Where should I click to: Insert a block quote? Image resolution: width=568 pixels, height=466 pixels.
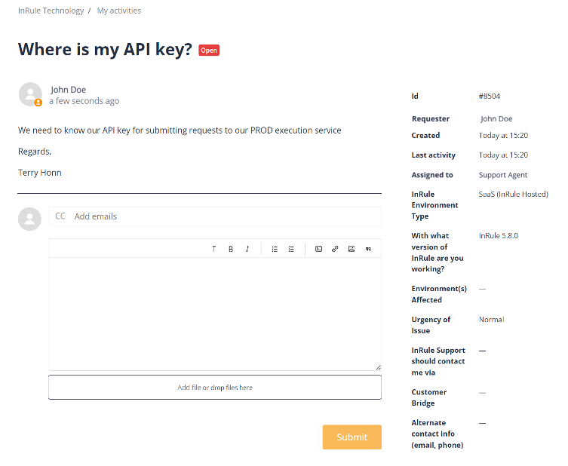[x=368, y=249]
